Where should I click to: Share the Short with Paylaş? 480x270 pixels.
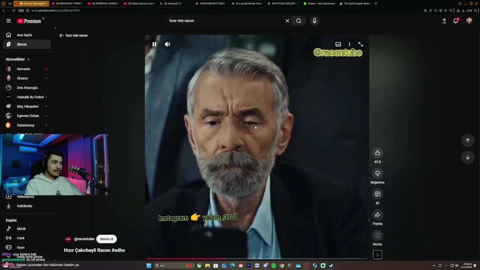click(378, 214)
